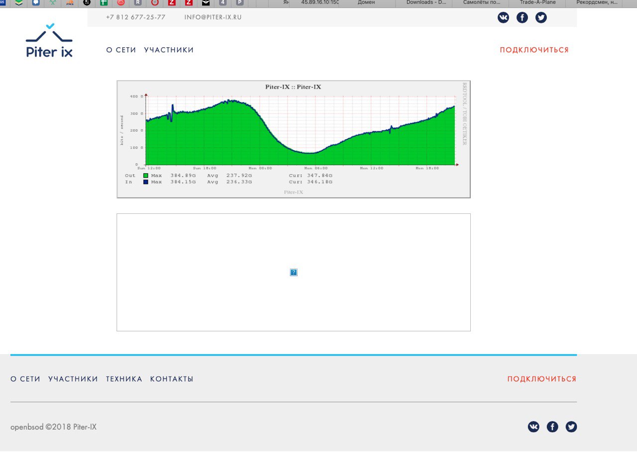
Task: Switch to the Trade-A-Plane browser tab
Action: (537, 2)
